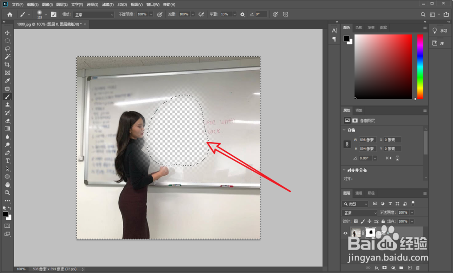
Task: Select the Eraser tool
Action: [8, 120]
